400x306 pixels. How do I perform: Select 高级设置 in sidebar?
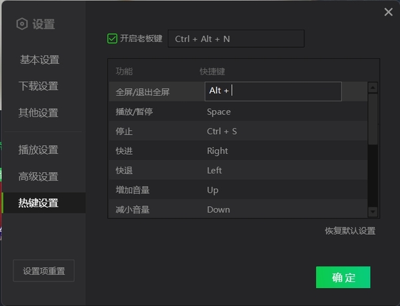click(x=39, y=177)
